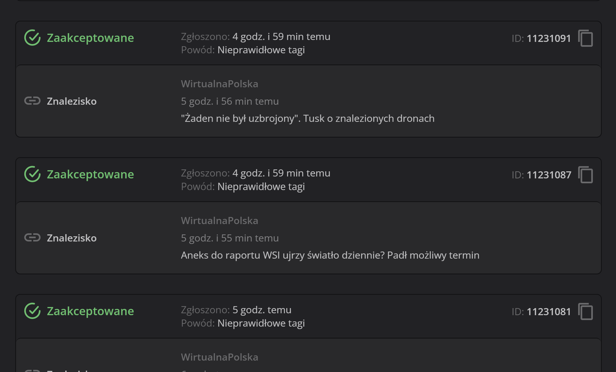Click link icon beside Tusk drones Znalezisko
The image size is (616, 372).
tap(32, 101)
